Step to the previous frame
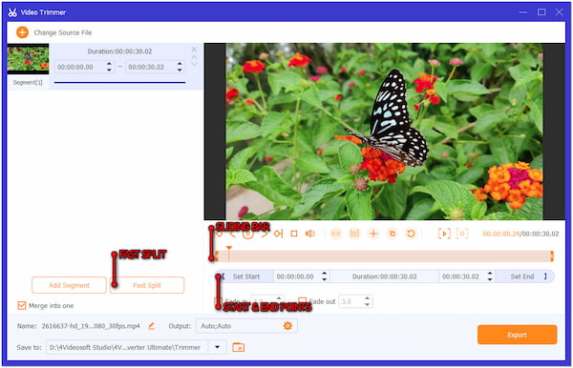Image resolution: width=573 pixels, height=368 pixels. (x=232, y=234)
